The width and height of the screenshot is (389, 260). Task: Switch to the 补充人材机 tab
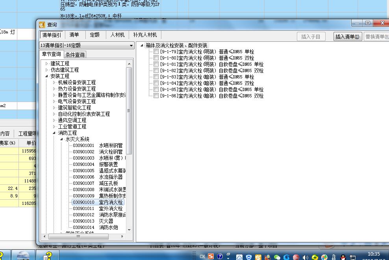pos(145,35)
